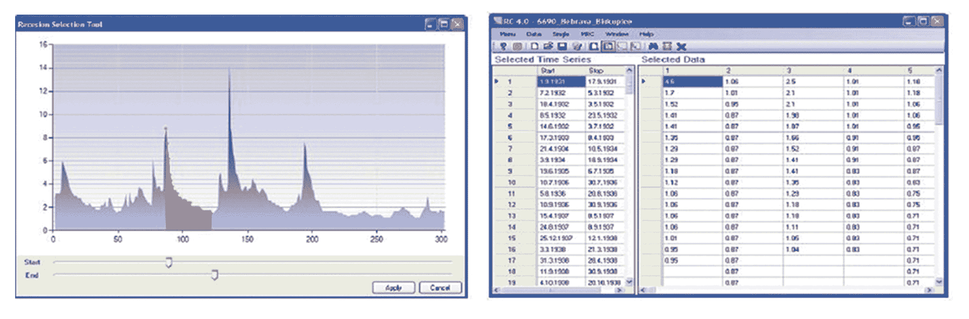969x319 pixels.
Task: Click the question mark help toolbar icon
Action: tap(503, 46)
